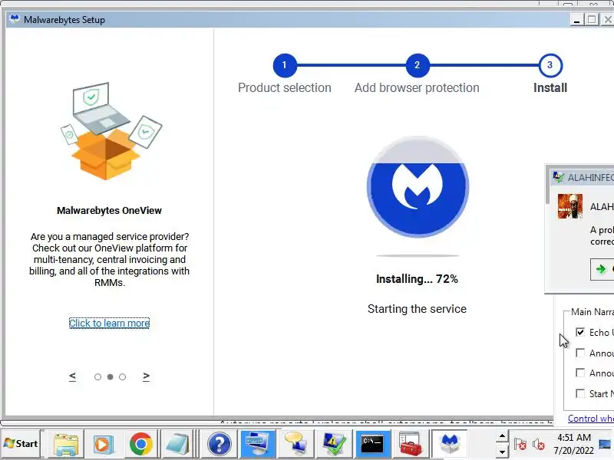The image size is (614, 460).
Task: Click the Malwarebytes Setup title bar logo
Action: click(x=15, y=19)
